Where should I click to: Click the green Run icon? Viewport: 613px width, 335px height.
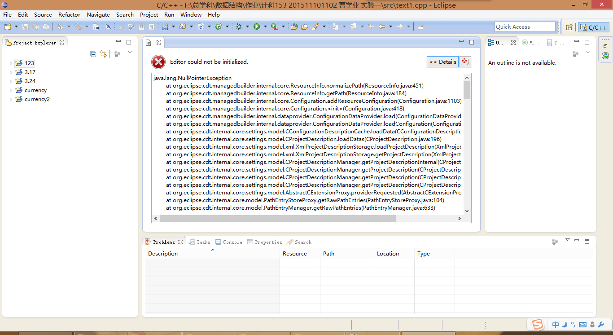257,27
